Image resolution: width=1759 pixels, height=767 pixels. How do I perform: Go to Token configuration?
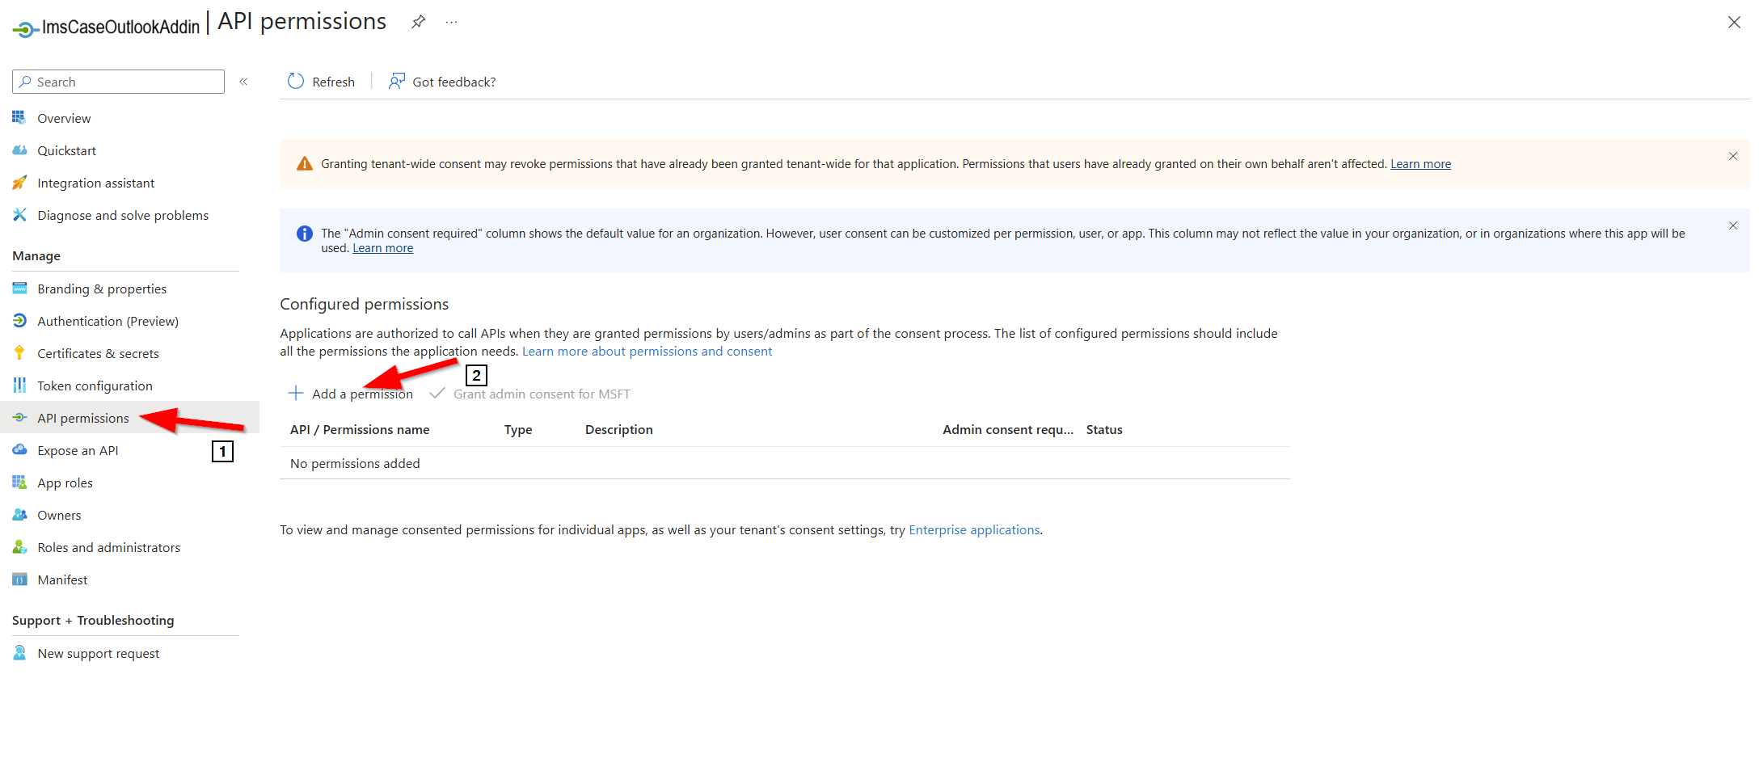point(95,386)
